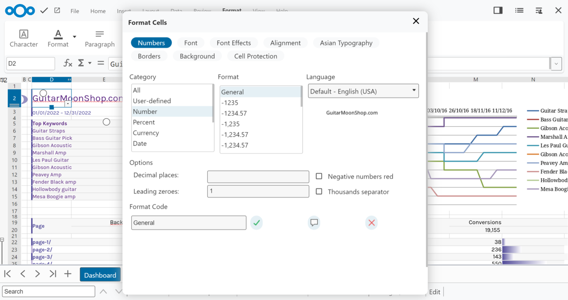Open the Character formatting tool
Screen dimensions: 568x300
(x=24, y=39)
